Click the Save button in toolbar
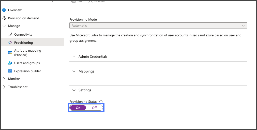The image size is (257, 130). (x=78, y=1)
